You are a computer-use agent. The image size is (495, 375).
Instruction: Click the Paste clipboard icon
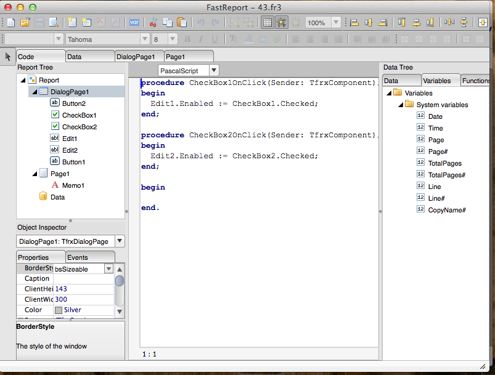pyautogui.click(x=182, y=23)
